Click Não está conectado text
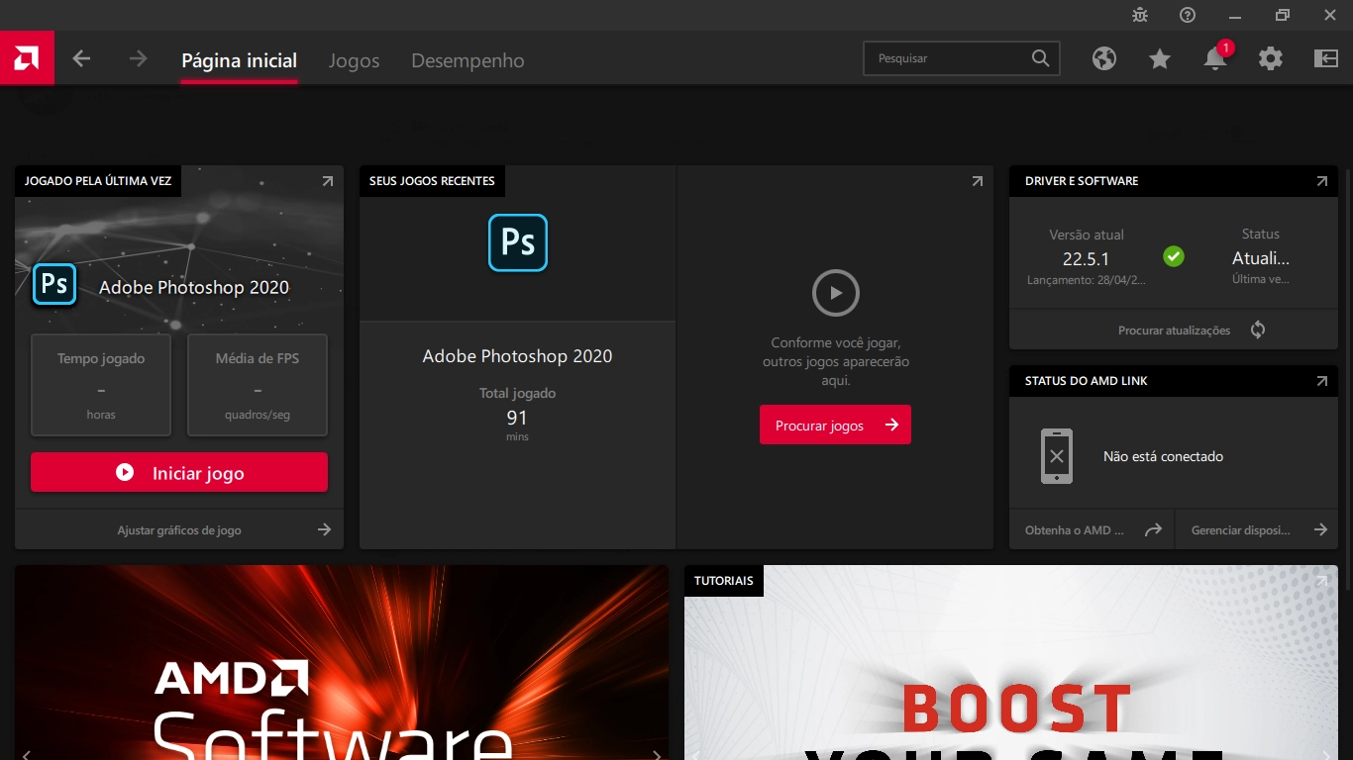Screen dimensions: 1353x760 [x=1164, y=456]
